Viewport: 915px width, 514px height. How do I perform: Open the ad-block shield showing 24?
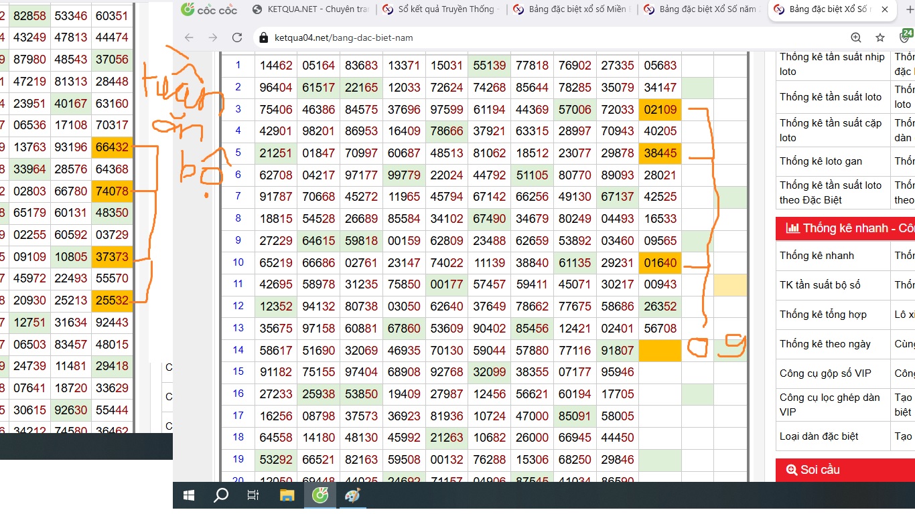[x=907, y=37]
